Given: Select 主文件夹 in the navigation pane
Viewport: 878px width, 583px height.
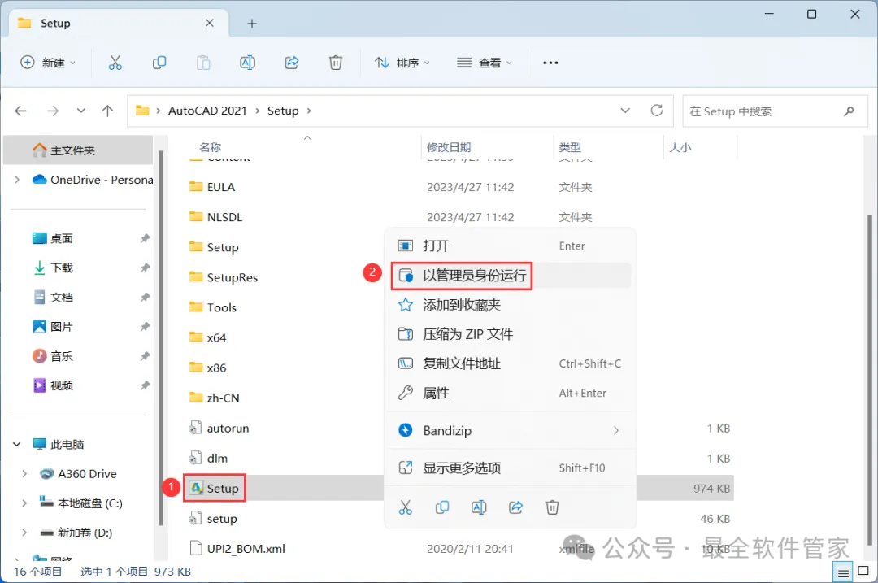Looking at the screenshot, I should [77, 150].
